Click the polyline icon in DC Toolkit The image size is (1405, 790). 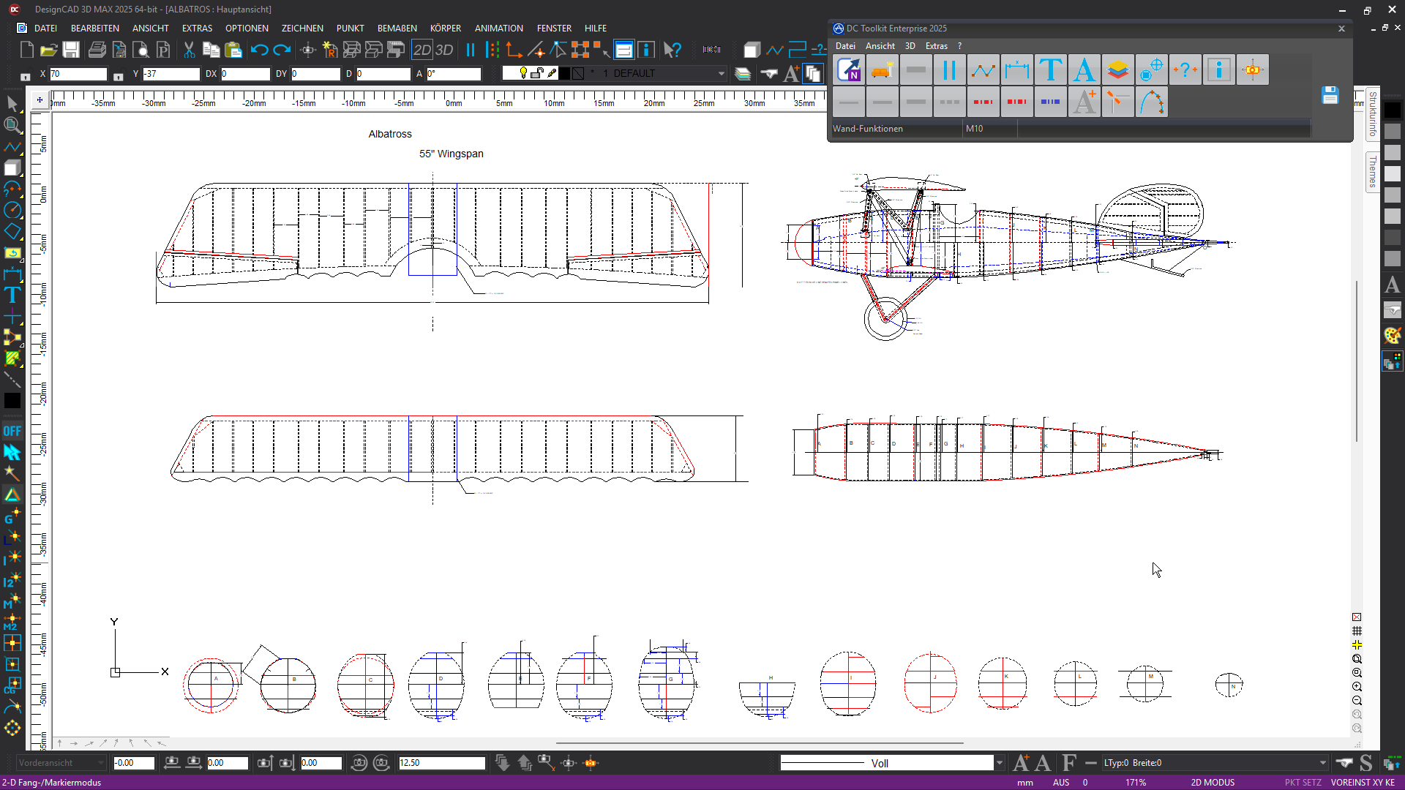[983, 70]
